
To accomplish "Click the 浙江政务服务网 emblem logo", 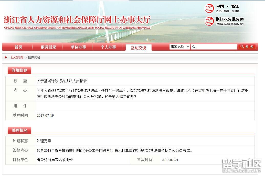I will pyautogui.click(x=209, y=21).
